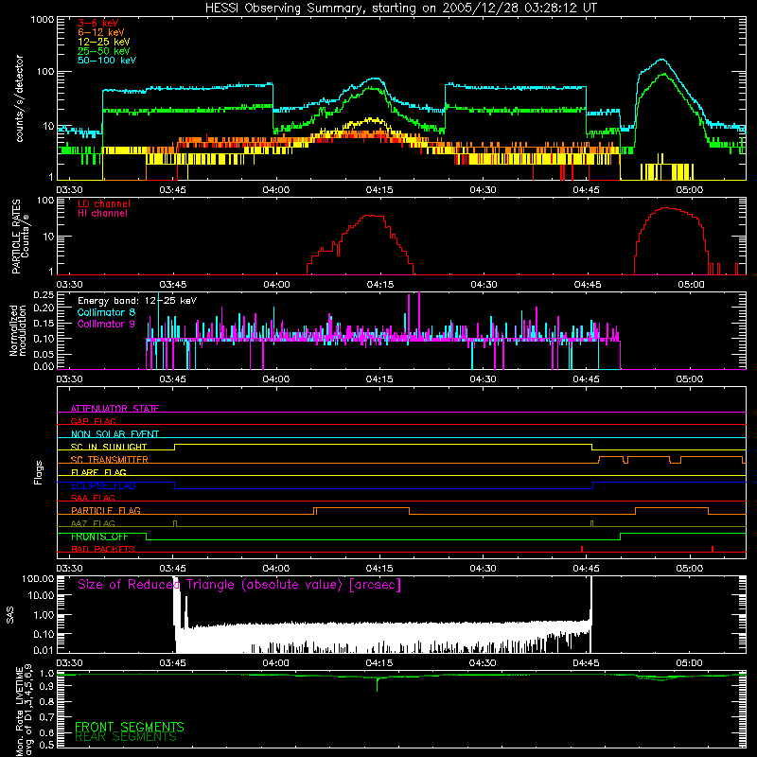Select the red 3-6 keV legend label

[98, 23]
